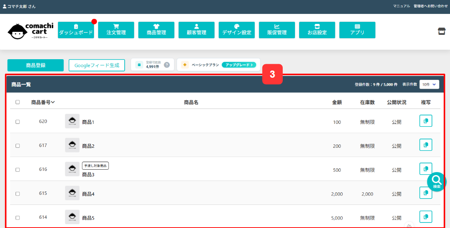Image resolution: width=450 pixels, height=228 pixels.
Task: Open the 注文管理 menu
Action: click(x=116, y=30)
